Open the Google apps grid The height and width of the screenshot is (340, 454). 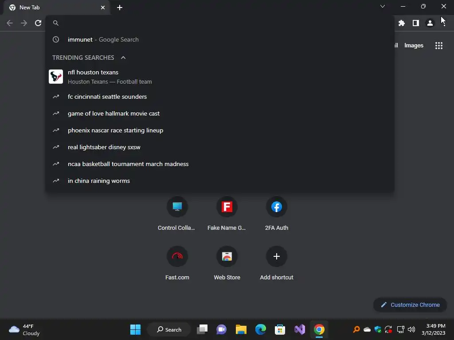439,46
